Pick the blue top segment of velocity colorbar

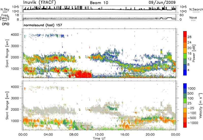coord(185,86)
